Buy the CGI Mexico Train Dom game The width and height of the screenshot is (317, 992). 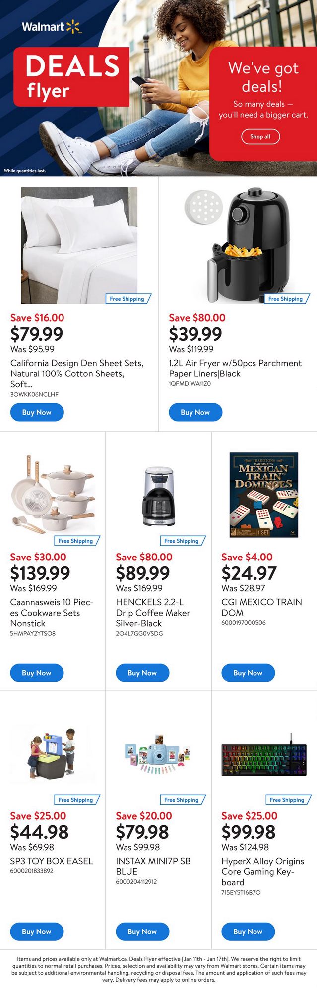248,673
